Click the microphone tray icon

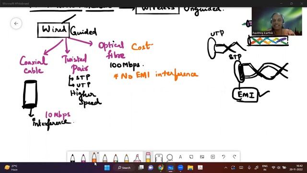[x=249, y=168]
